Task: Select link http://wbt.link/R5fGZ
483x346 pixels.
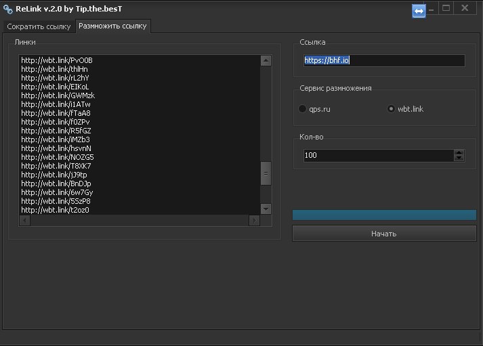Action: (x=56, y=131)
